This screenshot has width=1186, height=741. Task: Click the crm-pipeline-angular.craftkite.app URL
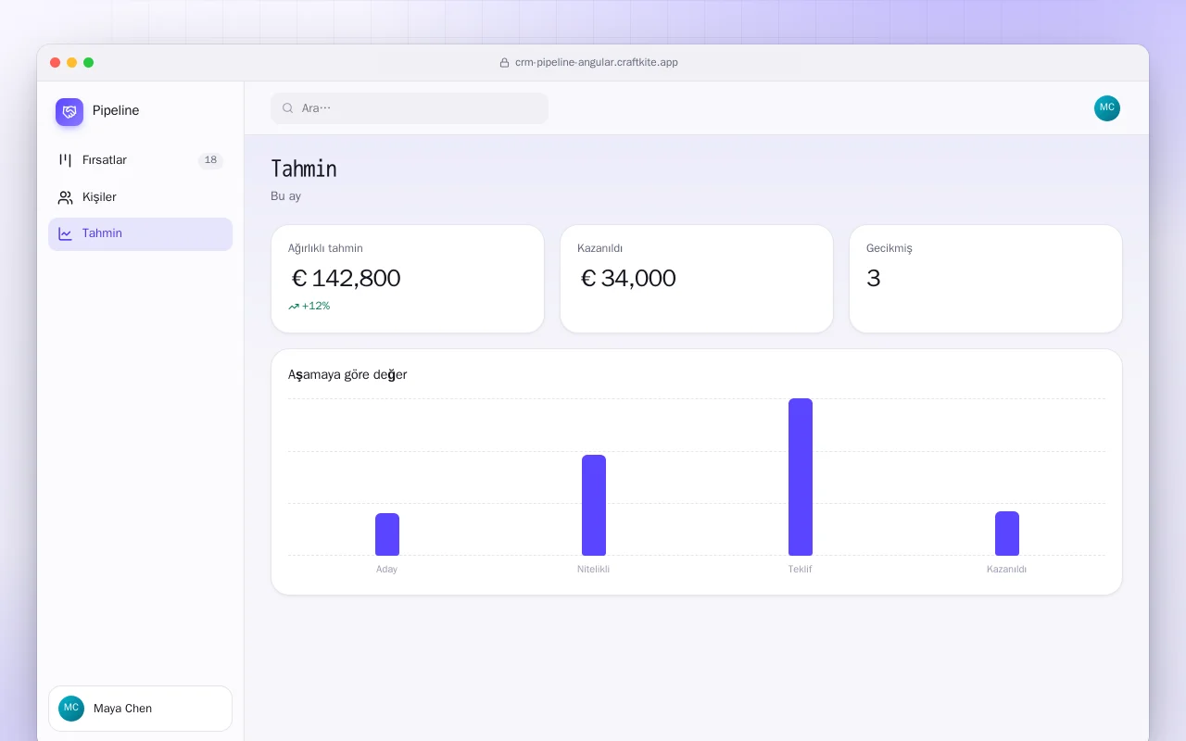[x=597, y=63]
